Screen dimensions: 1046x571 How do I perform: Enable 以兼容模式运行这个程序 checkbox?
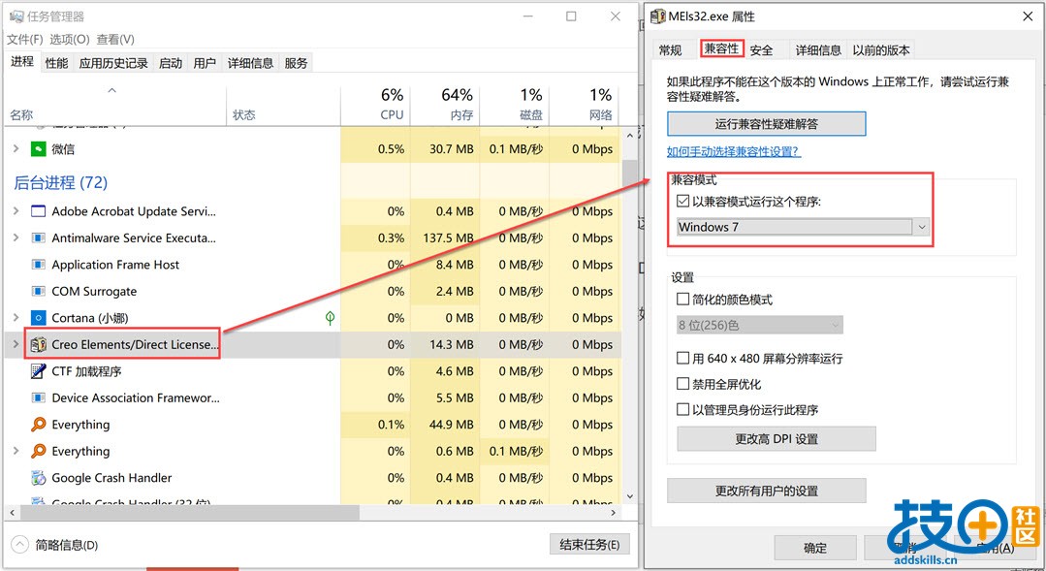coord(682,201)
